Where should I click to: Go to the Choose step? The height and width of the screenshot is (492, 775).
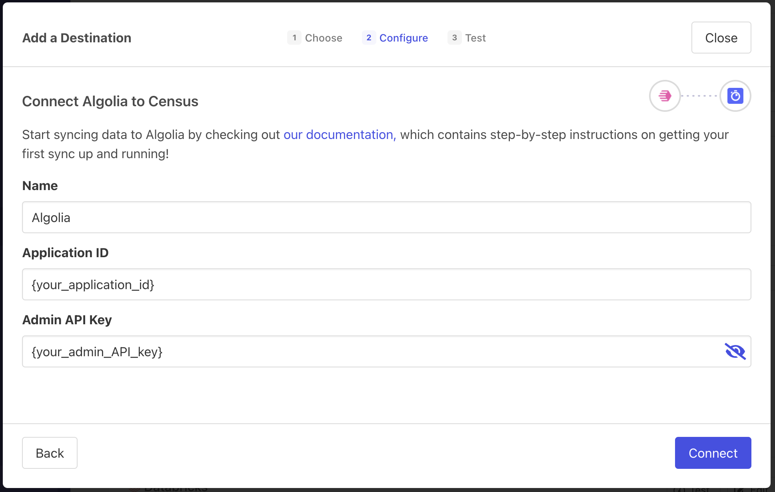(324, 38)
